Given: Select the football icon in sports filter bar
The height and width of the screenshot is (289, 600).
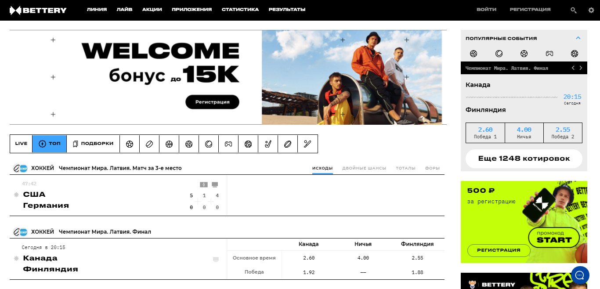Looking at the screenshot, I should (130, 144).
